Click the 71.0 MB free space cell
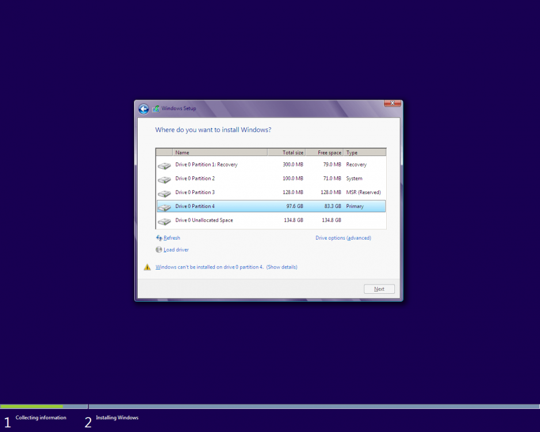The height and width of the screenshot is (432, 540). 332,179
